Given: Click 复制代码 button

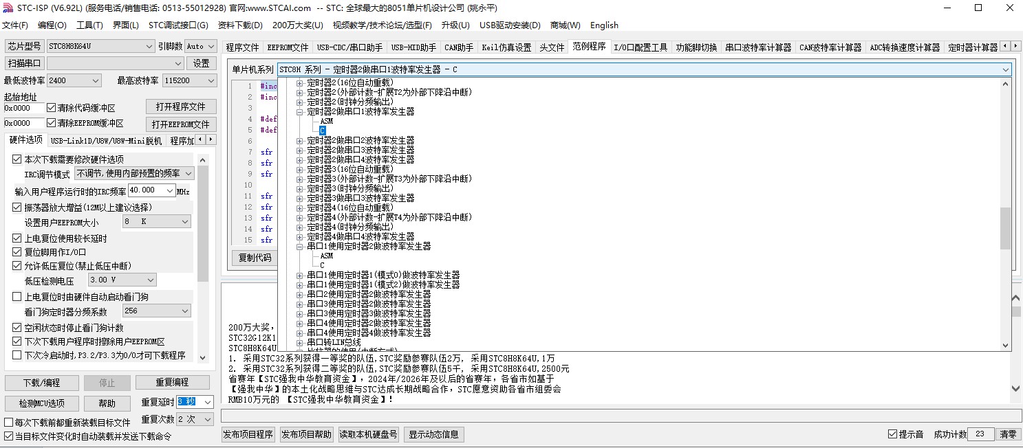Looking at the screenshot, I should click(x=255, y=258).
